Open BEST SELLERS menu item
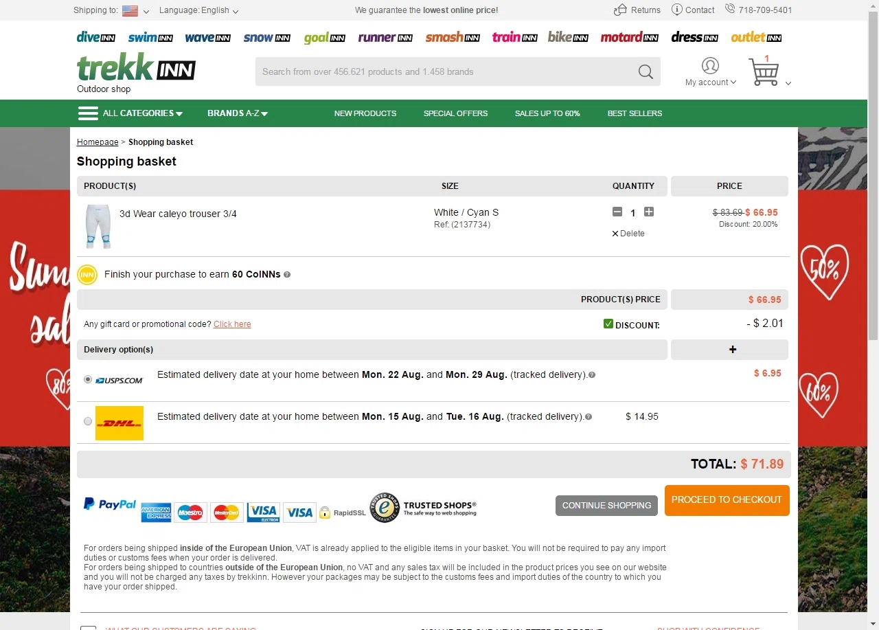Screen dimensions: 879x630 (x=635, y=113)
